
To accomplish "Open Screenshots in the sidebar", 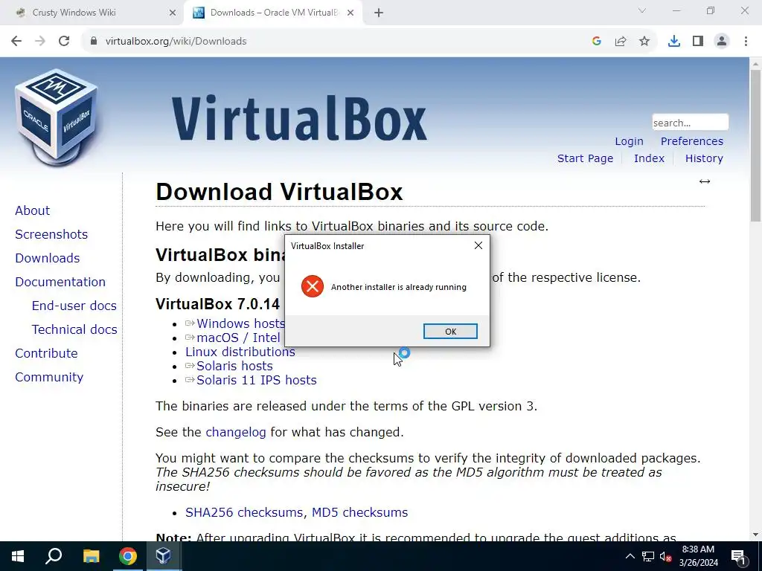I will (x=51, y=234).
